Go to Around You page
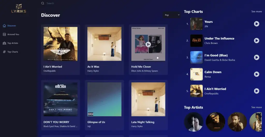 point(13,34)
